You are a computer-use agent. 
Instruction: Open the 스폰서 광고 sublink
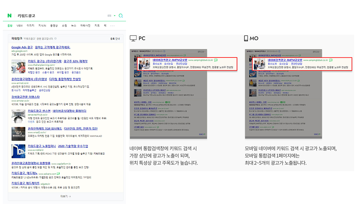48,72
